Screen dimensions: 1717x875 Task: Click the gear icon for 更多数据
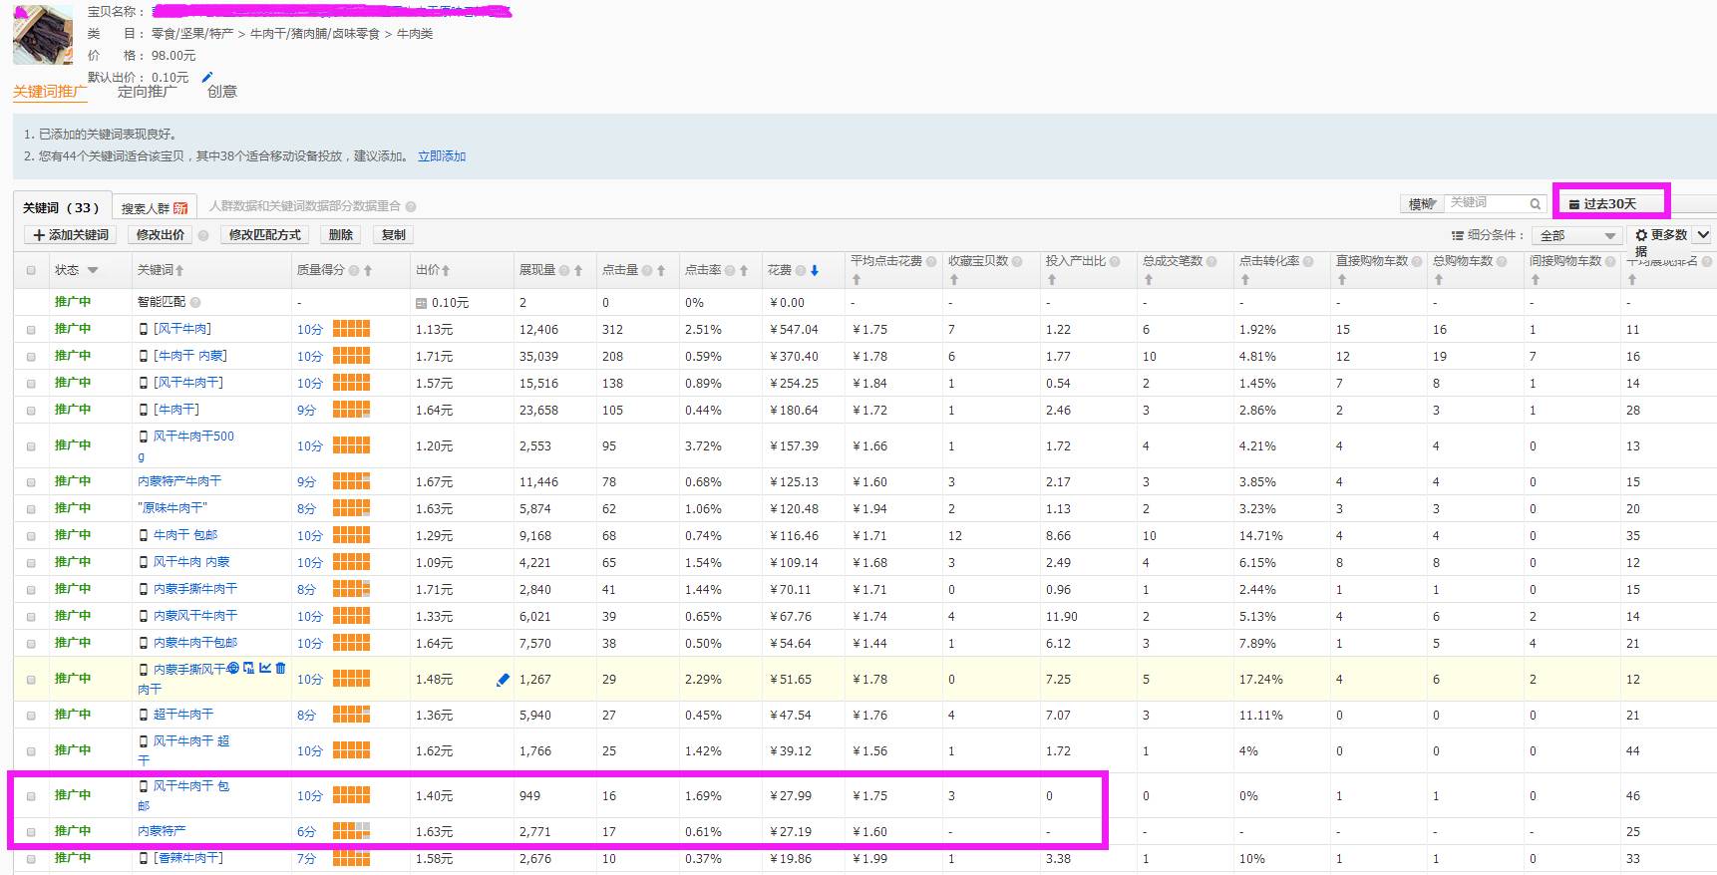pyautogui.click(x=1641, y=235)
